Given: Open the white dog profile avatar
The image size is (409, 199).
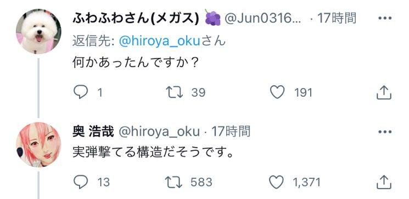Looking at the screenshot, I should (x=38, y=31).
